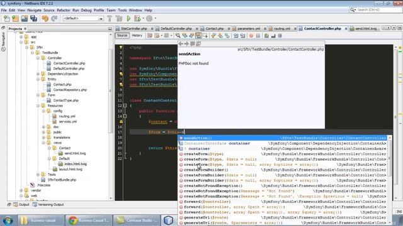Click the Windows Start orb
Viewport: 403px width, 226px height.
(x=8, y=220)
